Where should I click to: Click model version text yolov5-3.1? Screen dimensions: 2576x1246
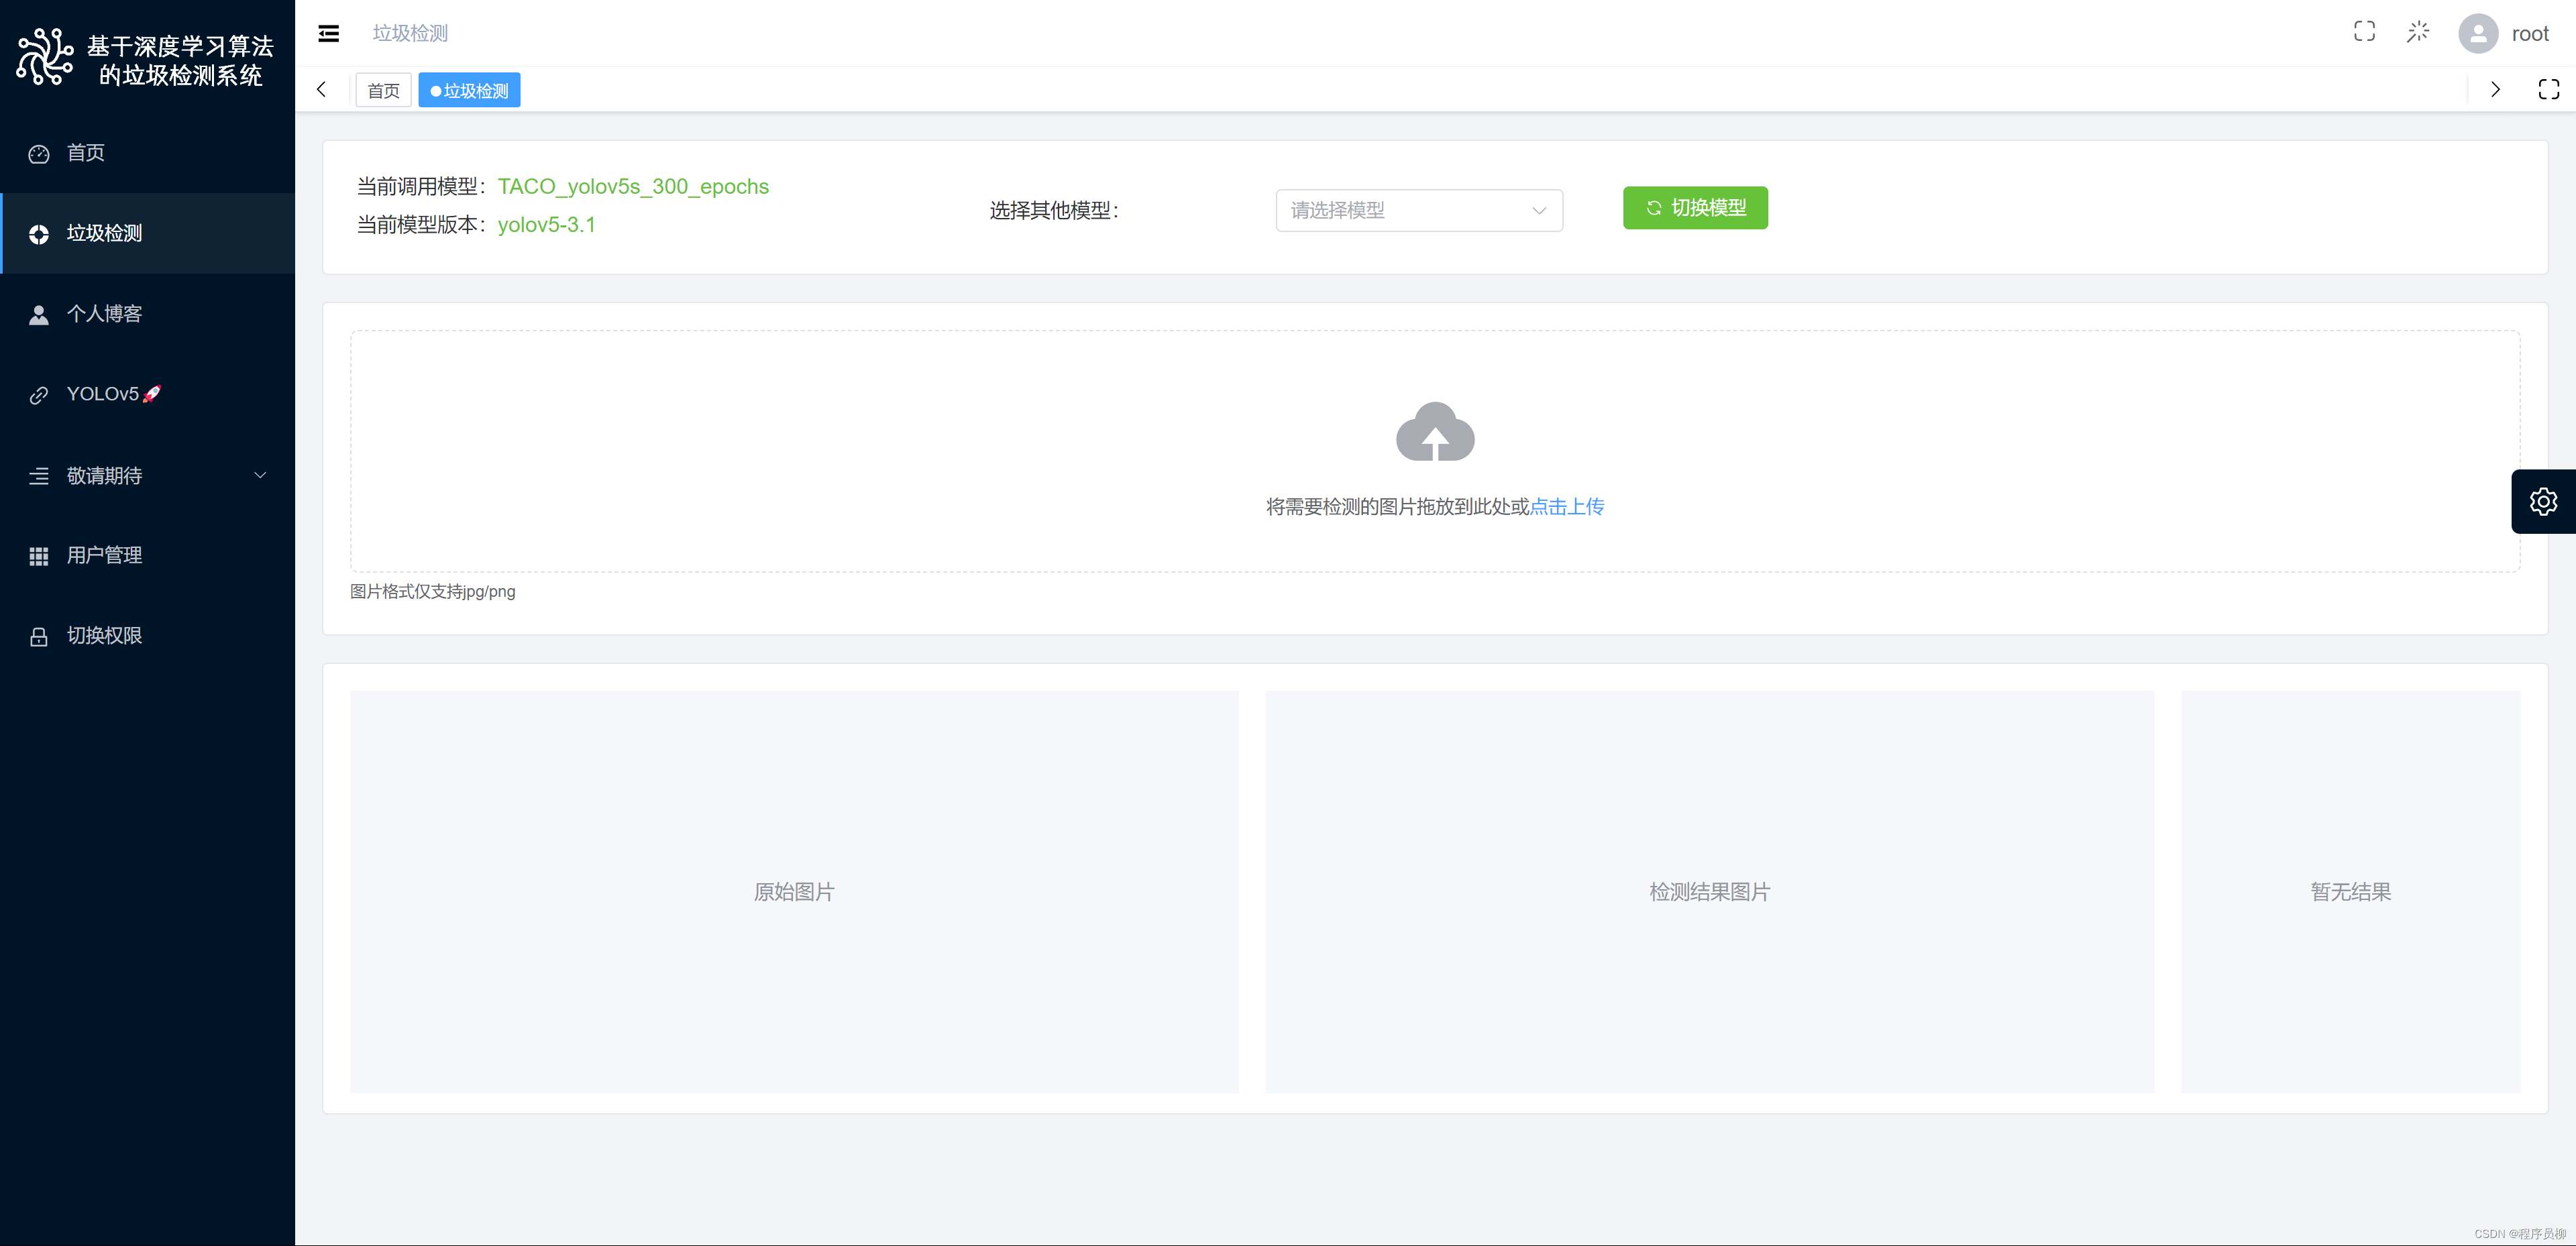(546, 225)
